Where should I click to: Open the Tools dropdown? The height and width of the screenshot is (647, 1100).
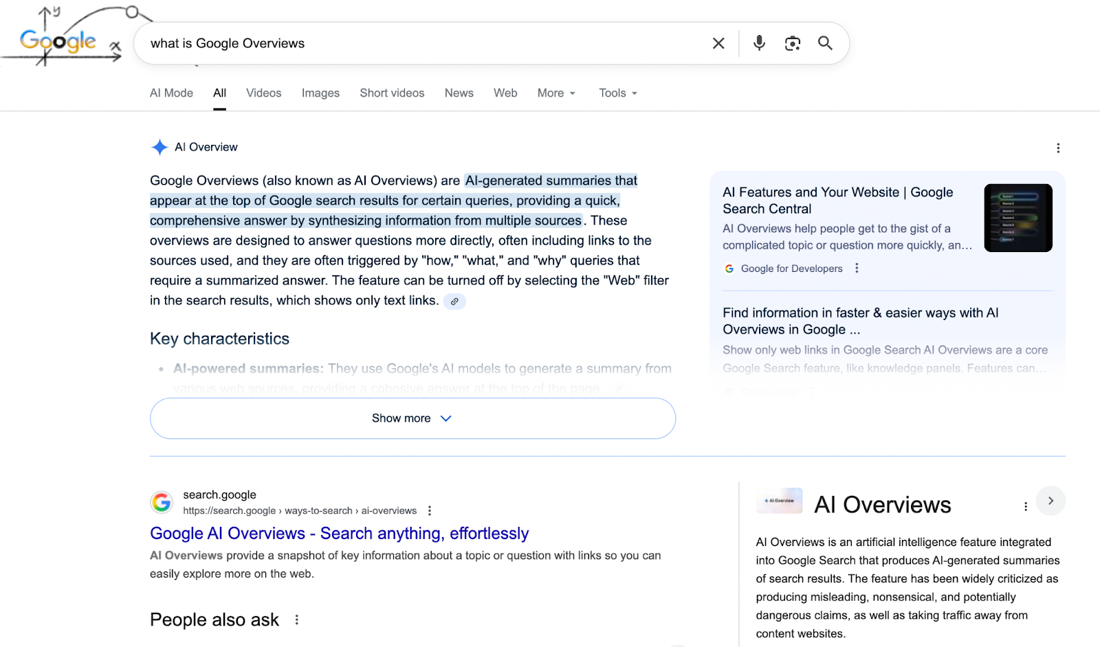pyautogui.click(x=617, y=93)
